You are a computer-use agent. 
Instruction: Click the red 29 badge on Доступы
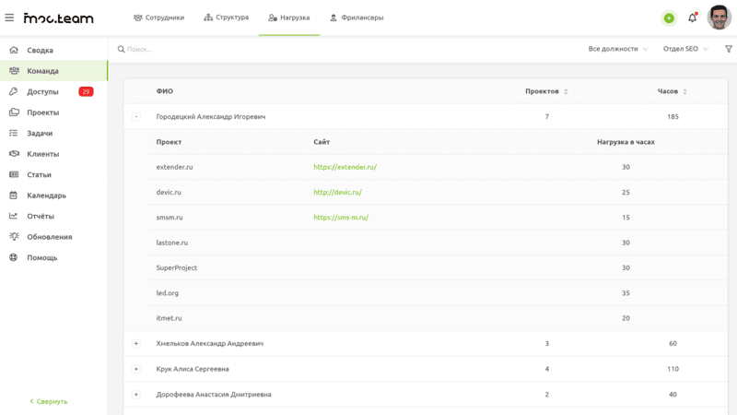coord(86,91)
